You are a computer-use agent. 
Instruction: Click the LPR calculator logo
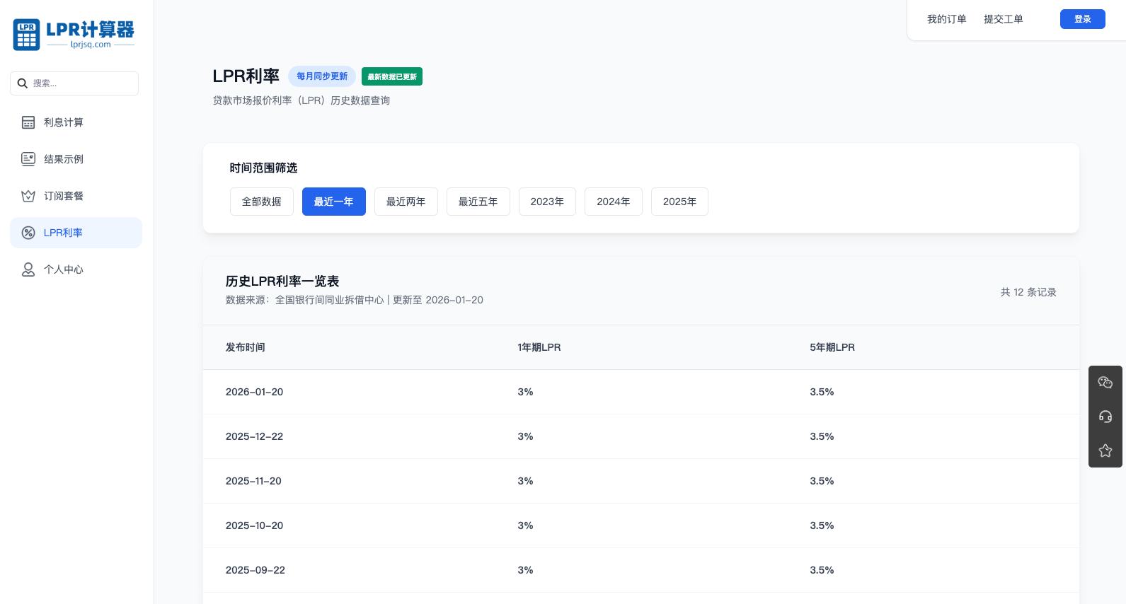74,35
